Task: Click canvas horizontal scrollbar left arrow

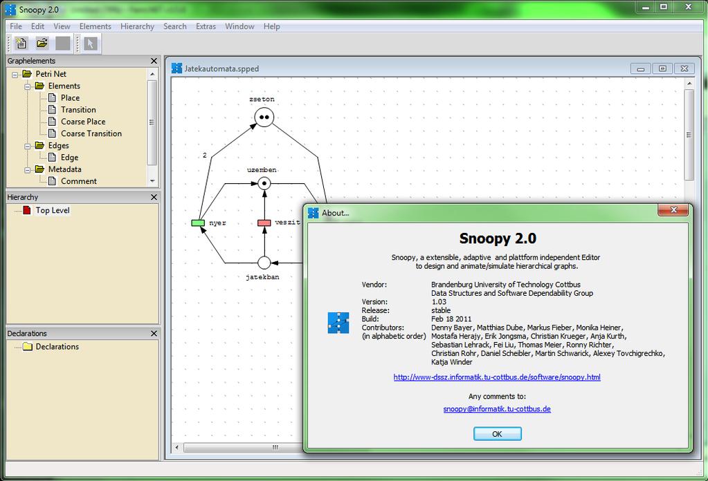Action: [176, 448]
